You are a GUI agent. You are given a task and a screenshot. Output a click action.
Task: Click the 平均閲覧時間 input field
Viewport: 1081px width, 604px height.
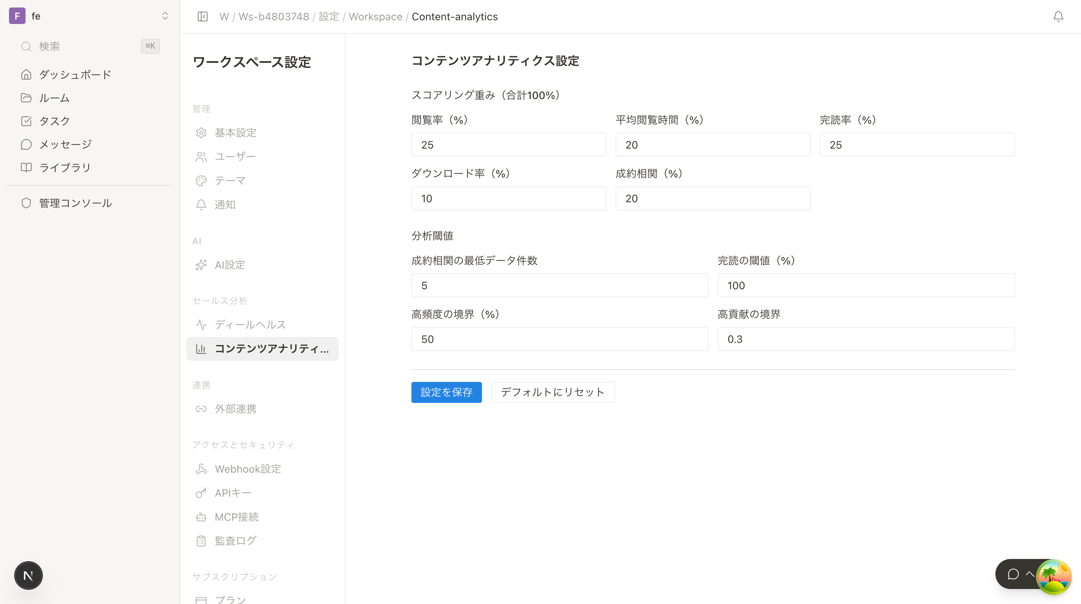[712, 145]
